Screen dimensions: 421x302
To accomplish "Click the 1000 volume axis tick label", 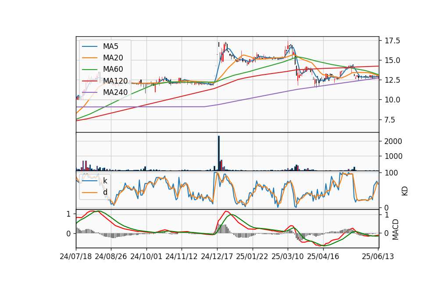I will click(393, 156).
